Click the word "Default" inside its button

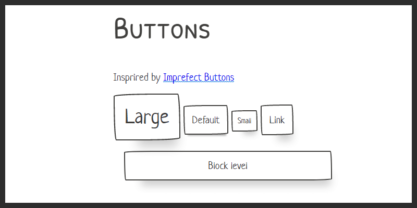click(205, 120)
